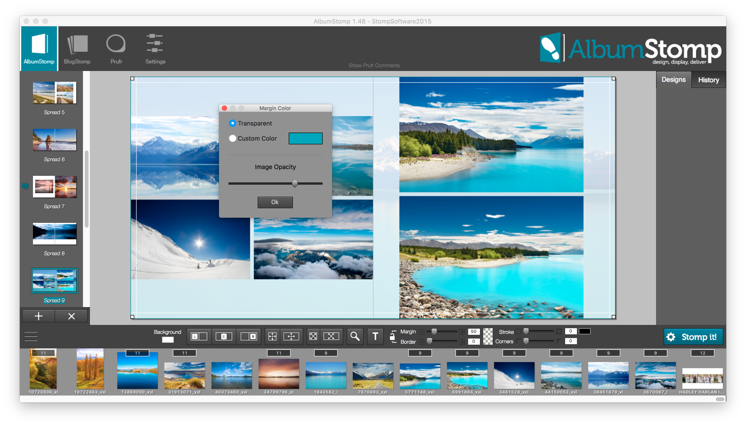The width and height of the screenshot is (746, 426).
Task: Click the Corners slider handle
Action: tap(526, 341)
